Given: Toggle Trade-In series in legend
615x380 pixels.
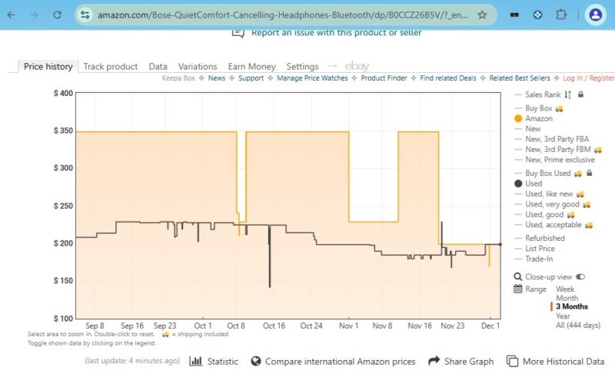Looking at the screenshot, I should click(x=539, y=259).
